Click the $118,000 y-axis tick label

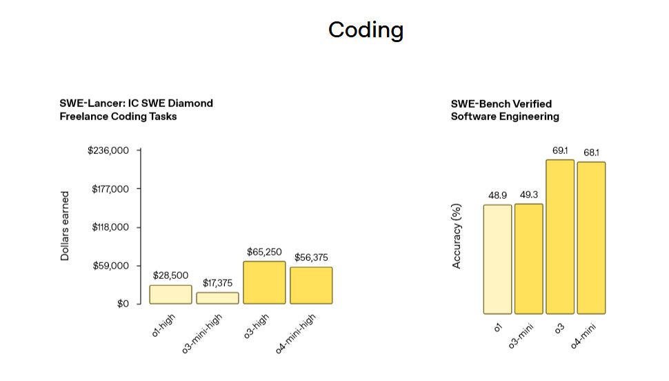point(110,227)
